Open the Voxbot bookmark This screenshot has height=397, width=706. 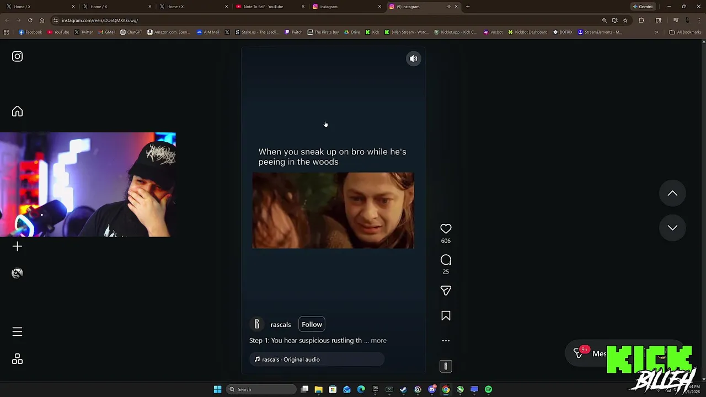(x=493, y=32)
